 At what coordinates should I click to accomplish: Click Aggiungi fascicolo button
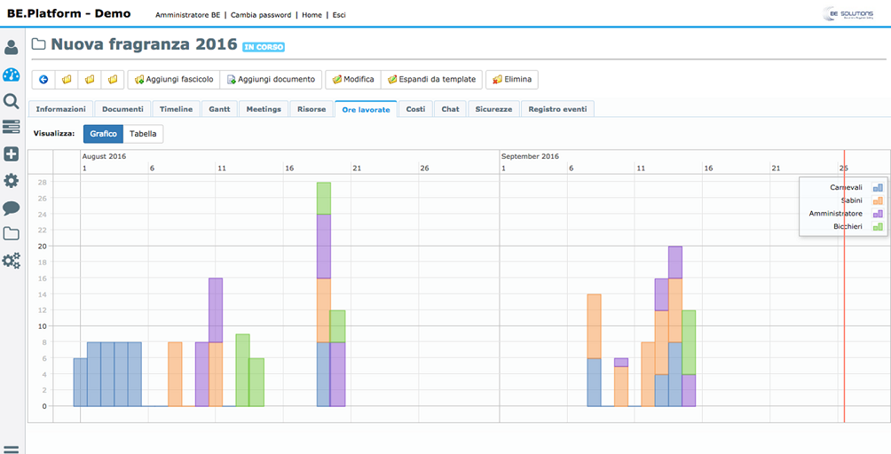coord(173,80)
